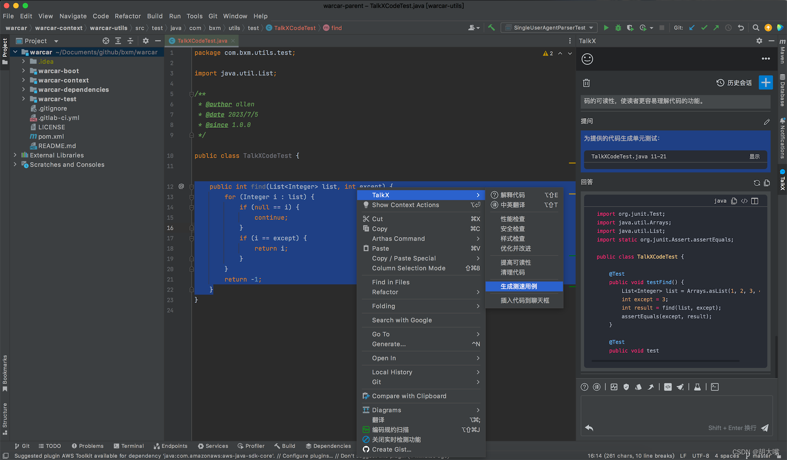The height and width of the screenshot is (460, 787).
Task: Click the explain code question-mark icon in TalkX toolbar
Action: coord(585,387)
